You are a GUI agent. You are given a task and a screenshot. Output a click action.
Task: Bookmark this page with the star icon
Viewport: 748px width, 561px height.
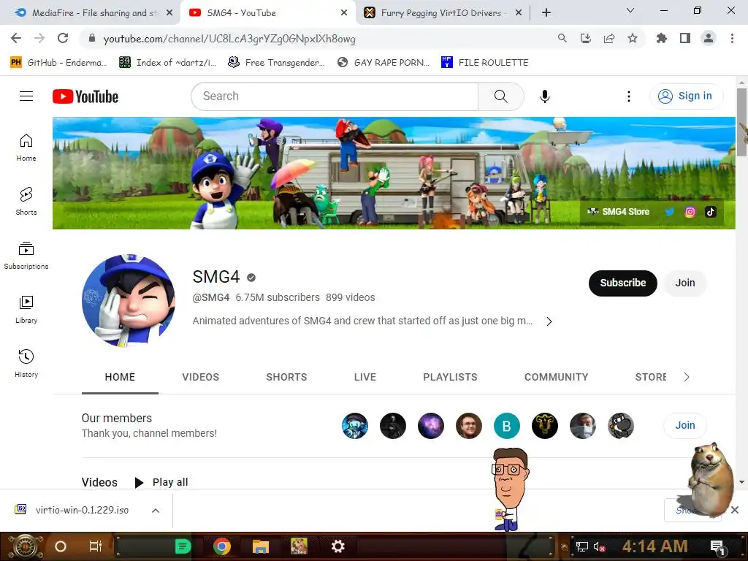[x=633, y=38]
